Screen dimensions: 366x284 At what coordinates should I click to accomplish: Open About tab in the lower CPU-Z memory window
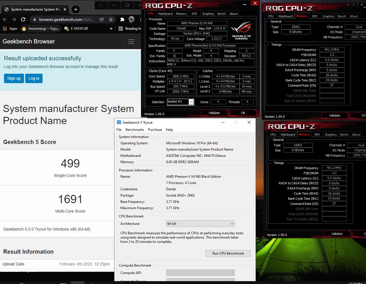(x=356, y=135)
